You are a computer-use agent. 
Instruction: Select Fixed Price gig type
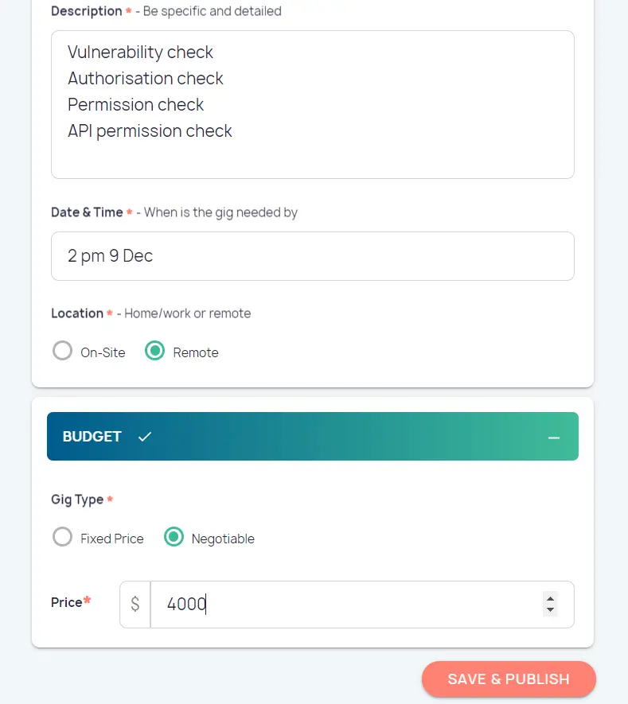[62, 538]
